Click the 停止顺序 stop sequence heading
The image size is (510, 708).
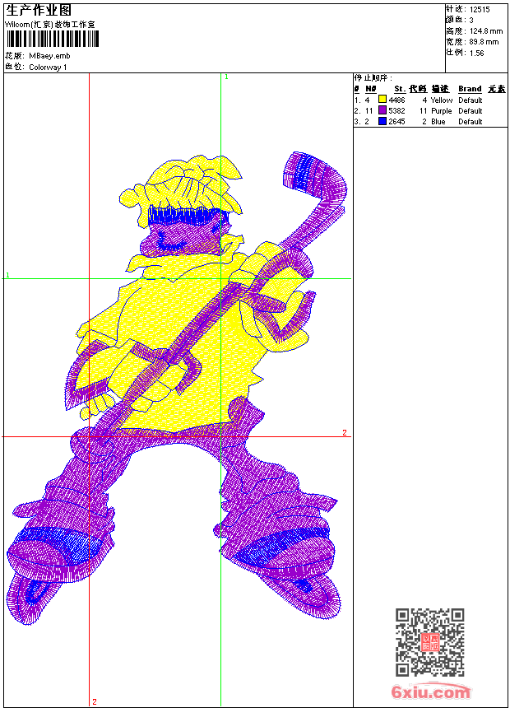tap(373, 78)
